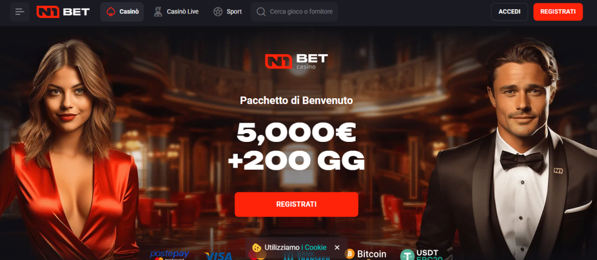Click the ball icon next to Sport
Viewport: 597px width, 260px height.
click(217, 12)
